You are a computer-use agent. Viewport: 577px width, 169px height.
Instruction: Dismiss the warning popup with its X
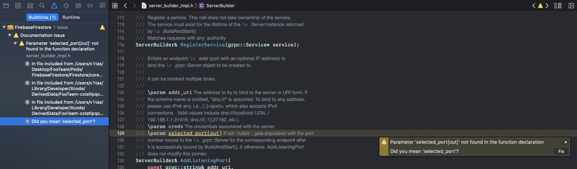click(x=566, y=142)
